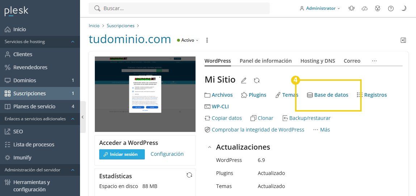Click the Espacio en disco 88 MB value
416x196 pixels.
pos(150,186)
